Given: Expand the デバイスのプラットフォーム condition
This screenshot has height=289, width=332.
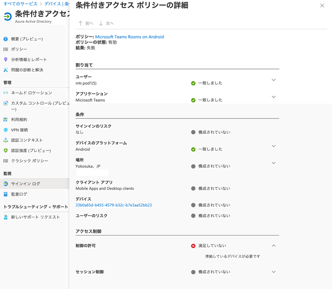Looking at the screenshot, I should [x=273, y=146].
